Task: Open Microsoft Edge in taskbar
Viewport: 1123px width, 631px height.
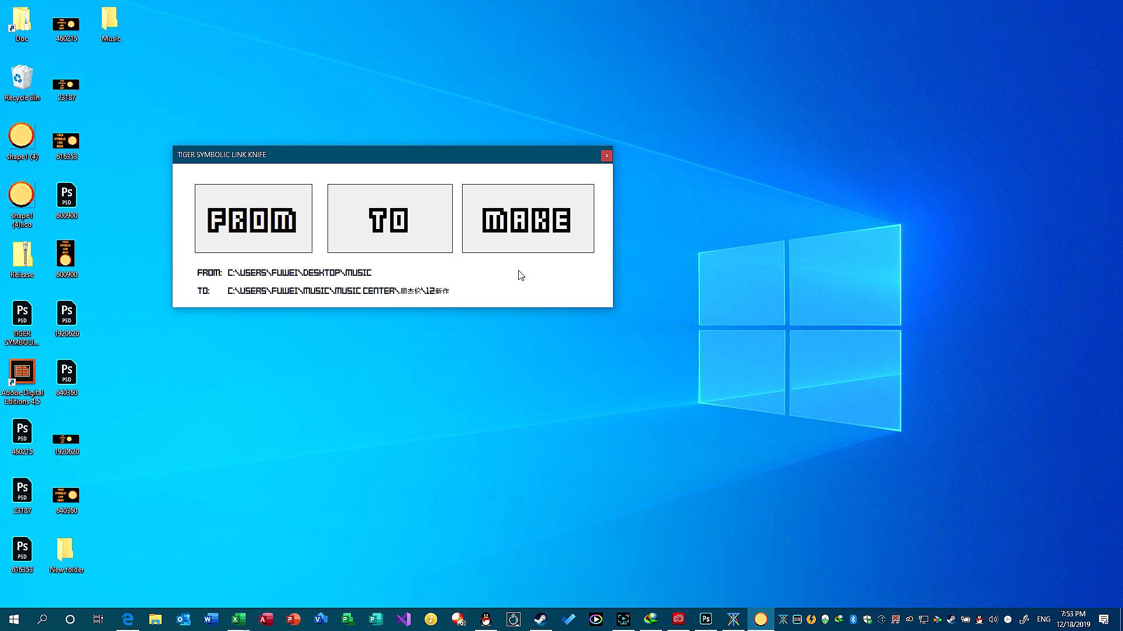Action: 127,619
